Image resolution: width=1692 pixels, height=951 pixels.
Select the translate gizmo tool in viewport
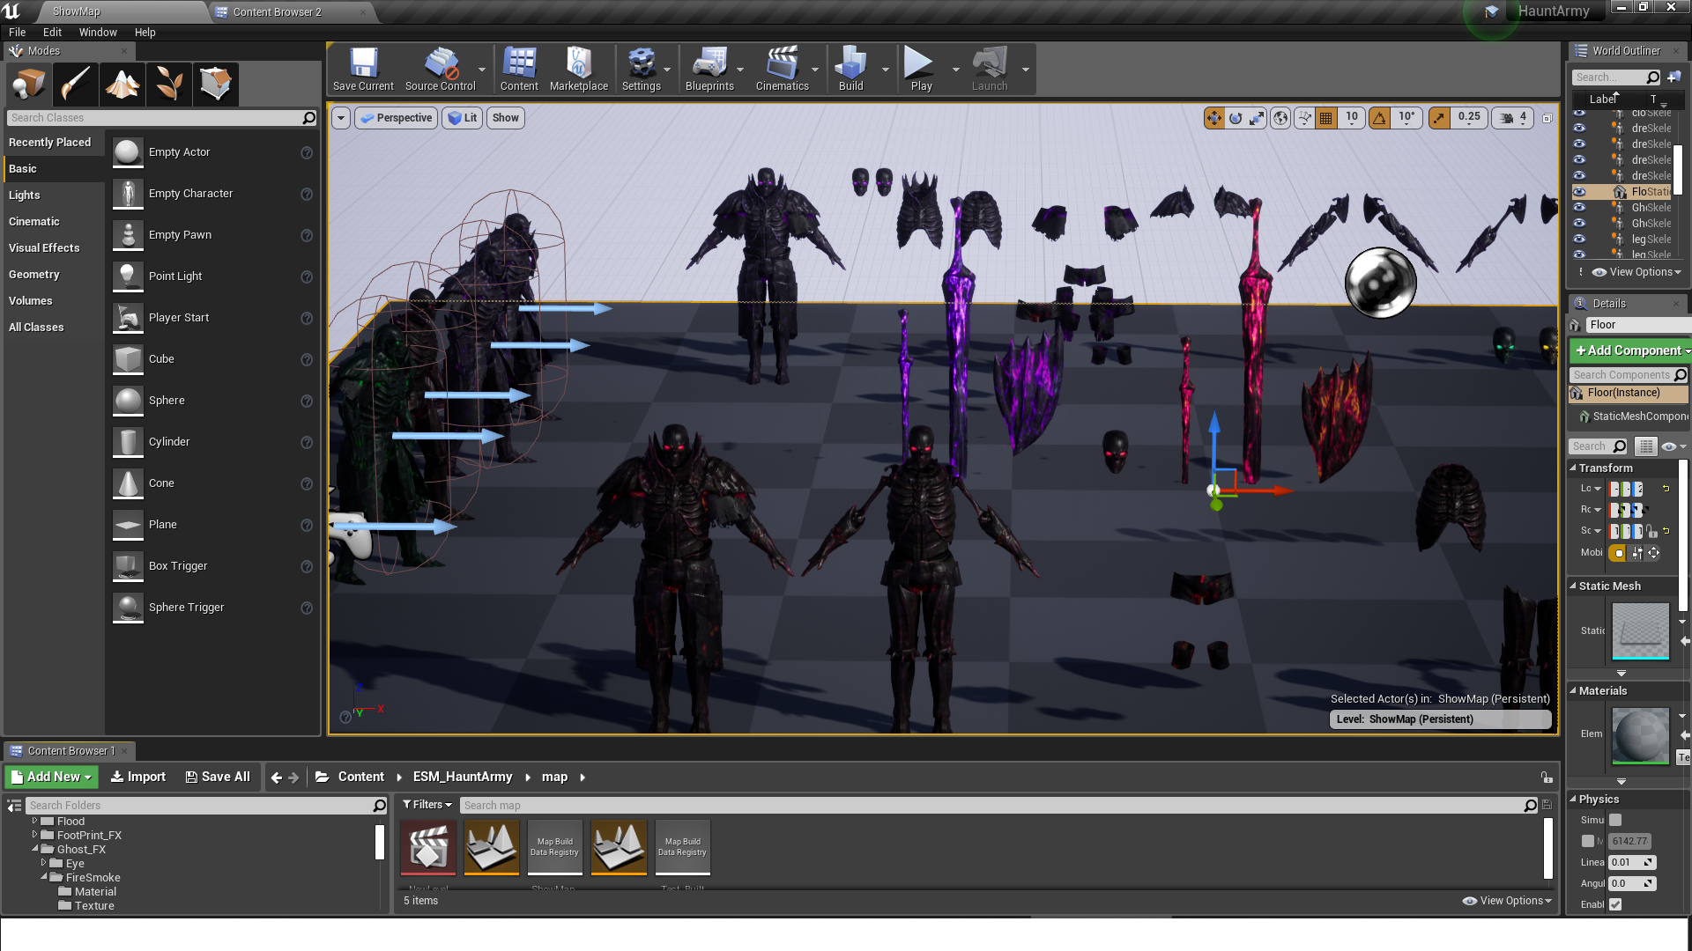(x=1214, y=118)
